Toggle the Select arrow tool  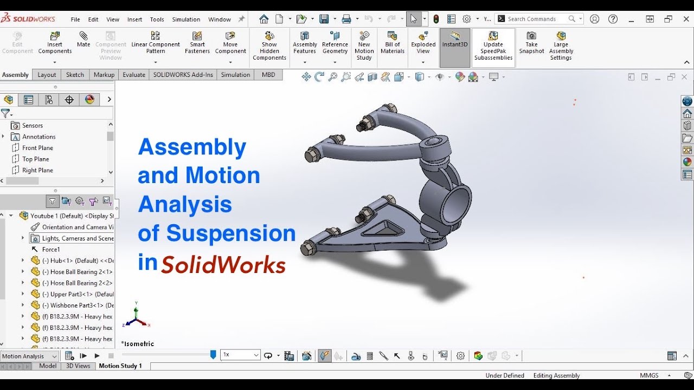point(414,19)
